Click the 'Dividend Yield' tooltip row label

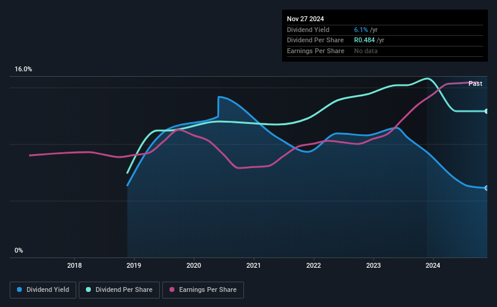308,30
